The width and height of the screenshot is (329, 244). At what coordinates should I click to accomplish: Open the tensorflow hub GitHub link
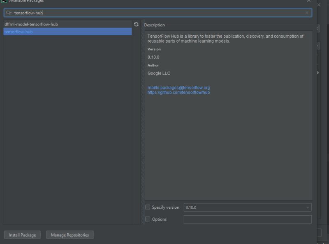click(178, 92)
